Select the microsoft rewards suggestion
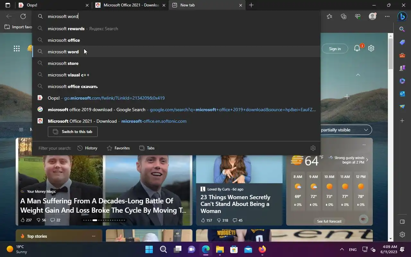 tap(176, 29)
